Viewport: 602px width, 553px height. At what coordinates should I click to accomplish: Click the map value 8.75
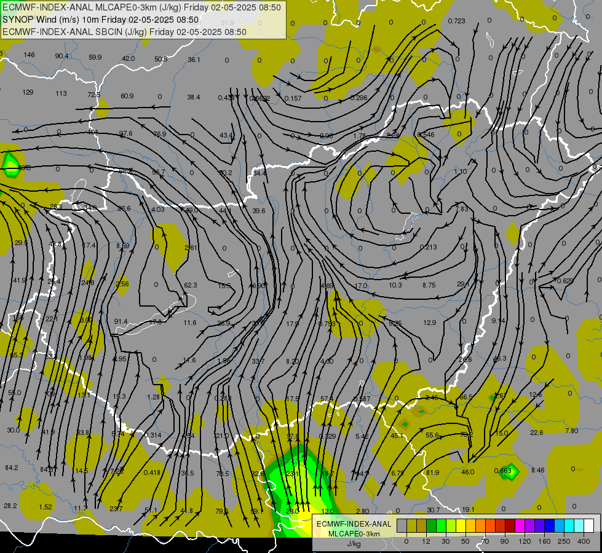429,285
